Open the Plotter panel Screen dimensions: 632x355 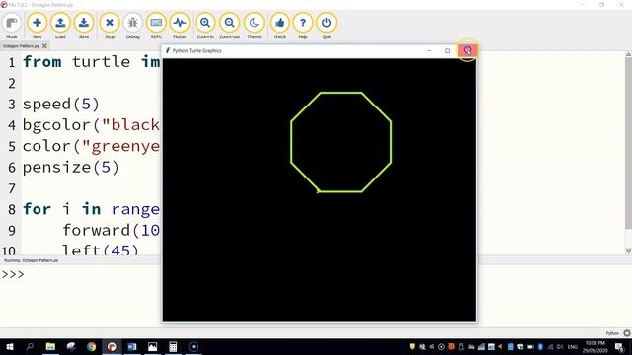click(180, 26)
